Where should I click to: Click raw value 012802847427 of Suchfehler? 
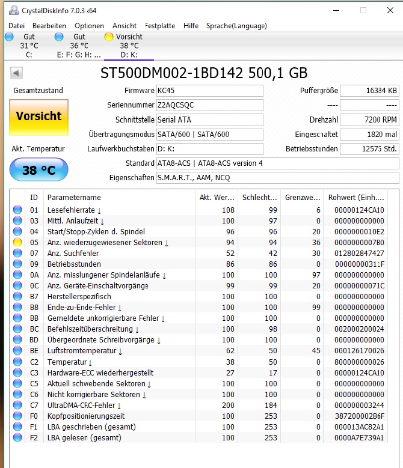359,253
